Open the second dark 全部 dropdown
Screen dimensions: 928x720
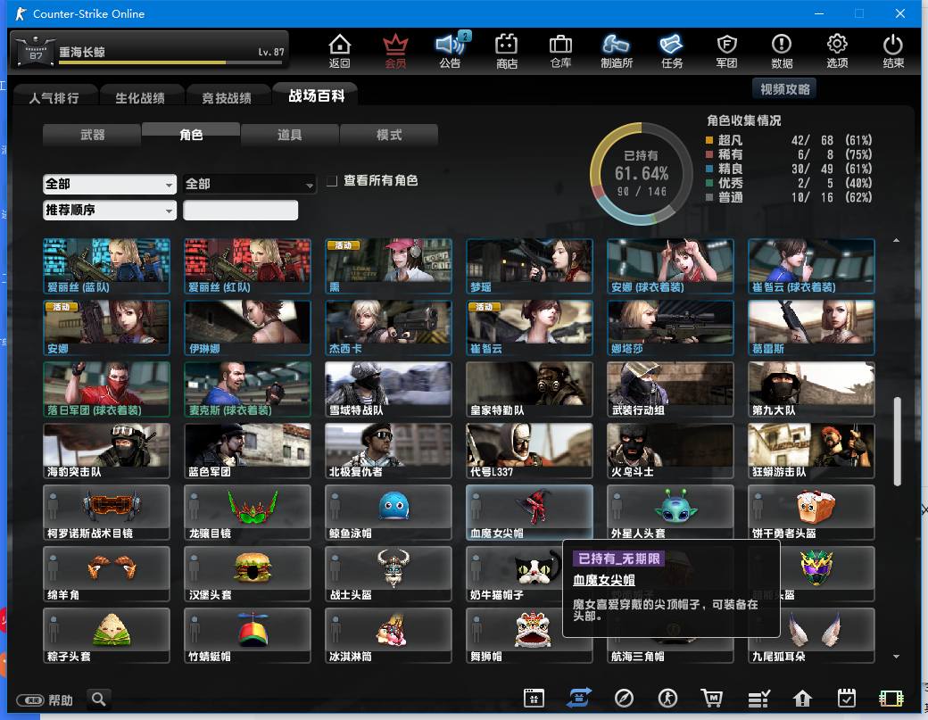click(x=249, y=184)
